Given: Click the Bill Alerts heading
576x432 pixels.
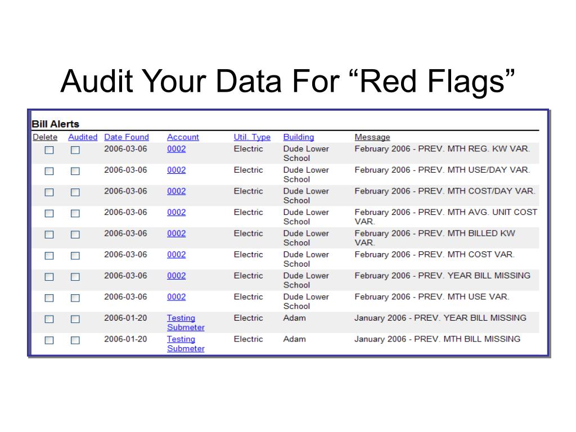Looking at the screenshot, I should [x=56, y=124].
